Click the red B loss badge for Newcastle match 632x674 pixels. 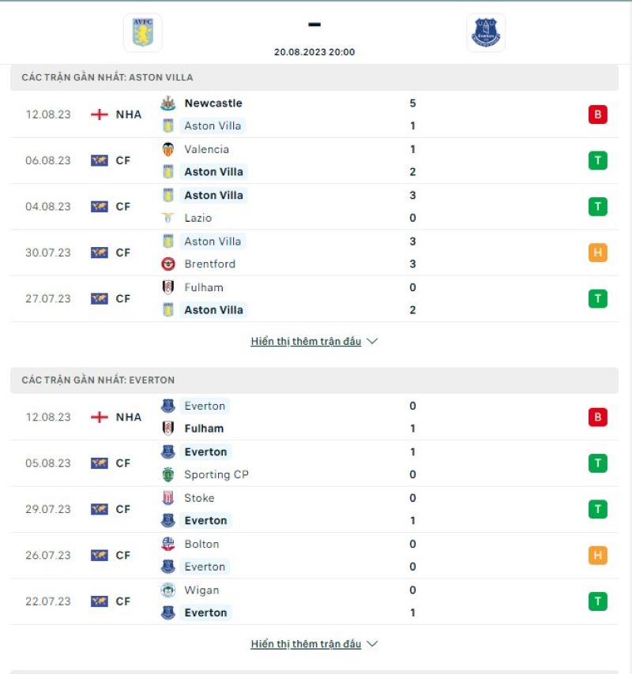pos(598,114)
